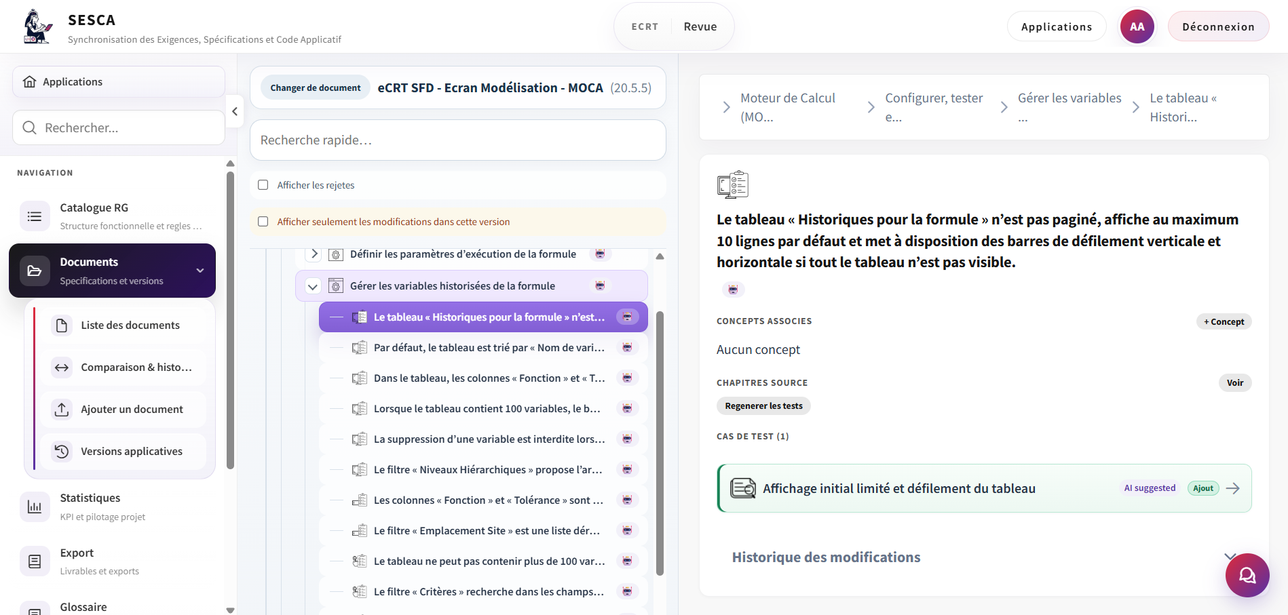
Task: Click the gear icon of Définir les paramètres row
Action: [x=335, y=254]
